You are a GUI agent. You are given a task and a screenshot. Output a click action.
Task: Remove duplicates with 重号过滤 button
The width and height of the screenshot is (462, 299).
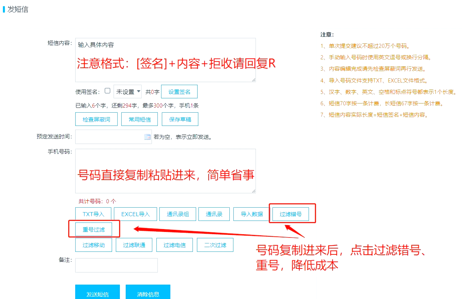coord(93,229)
